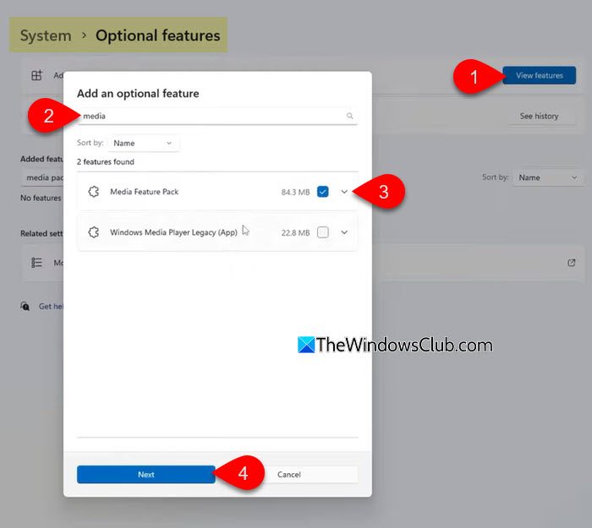Click the '84.3 MB' size text

[295, 192]
